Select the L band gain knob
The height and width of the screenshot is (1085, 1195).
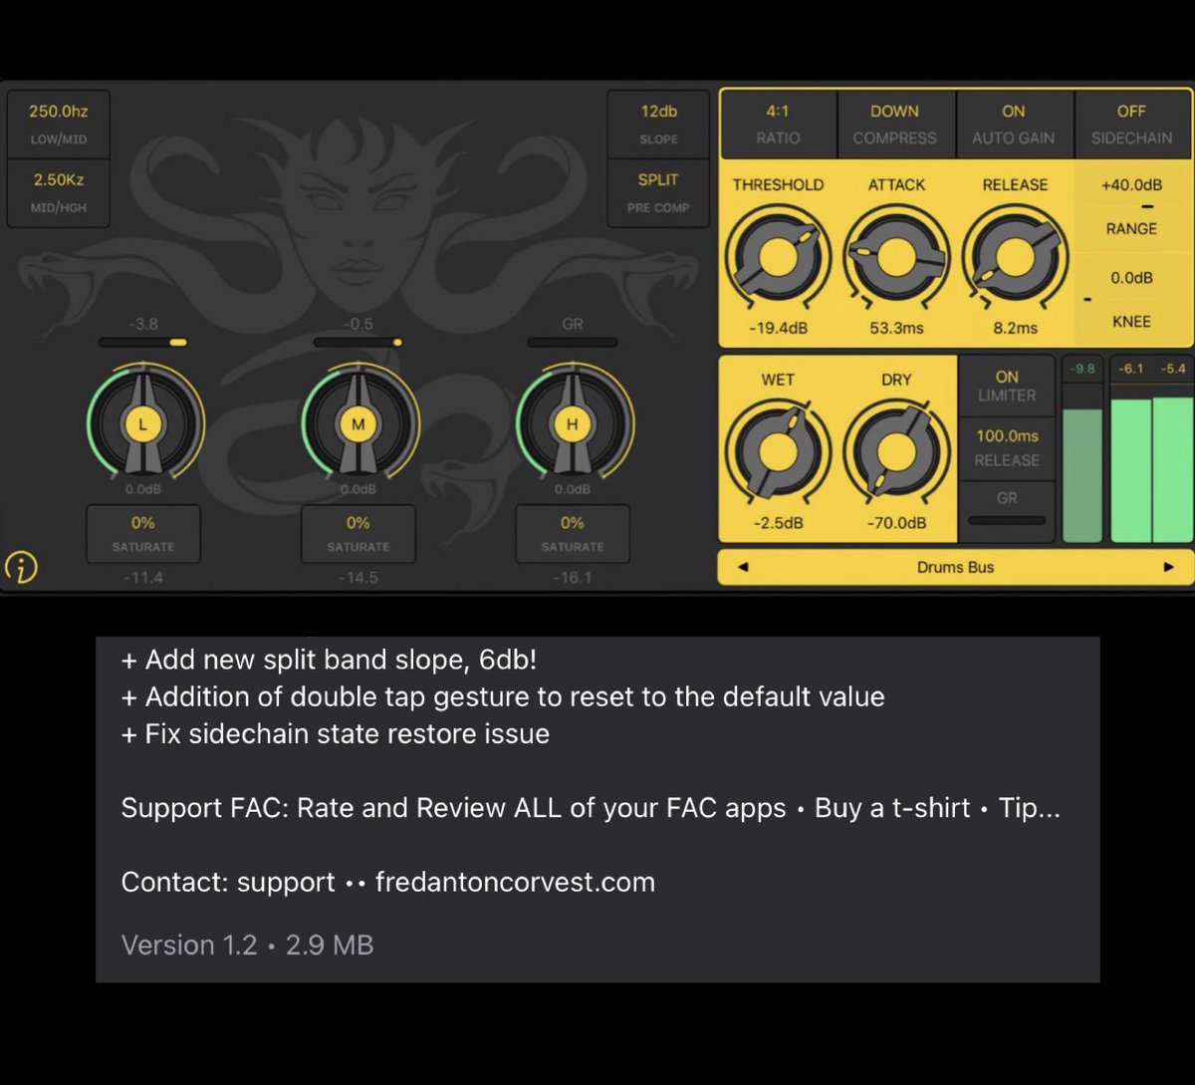coord(144,423)
